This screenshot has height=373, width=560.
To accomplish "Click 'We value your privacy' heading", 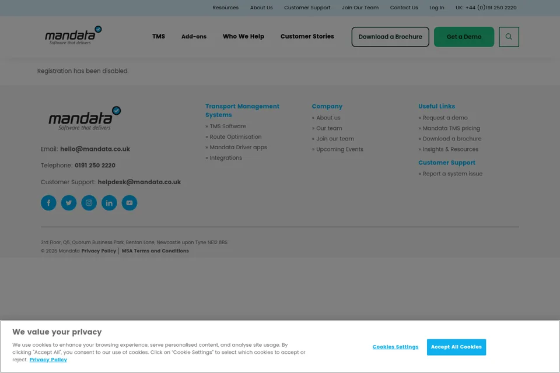I will coord(57,332).
